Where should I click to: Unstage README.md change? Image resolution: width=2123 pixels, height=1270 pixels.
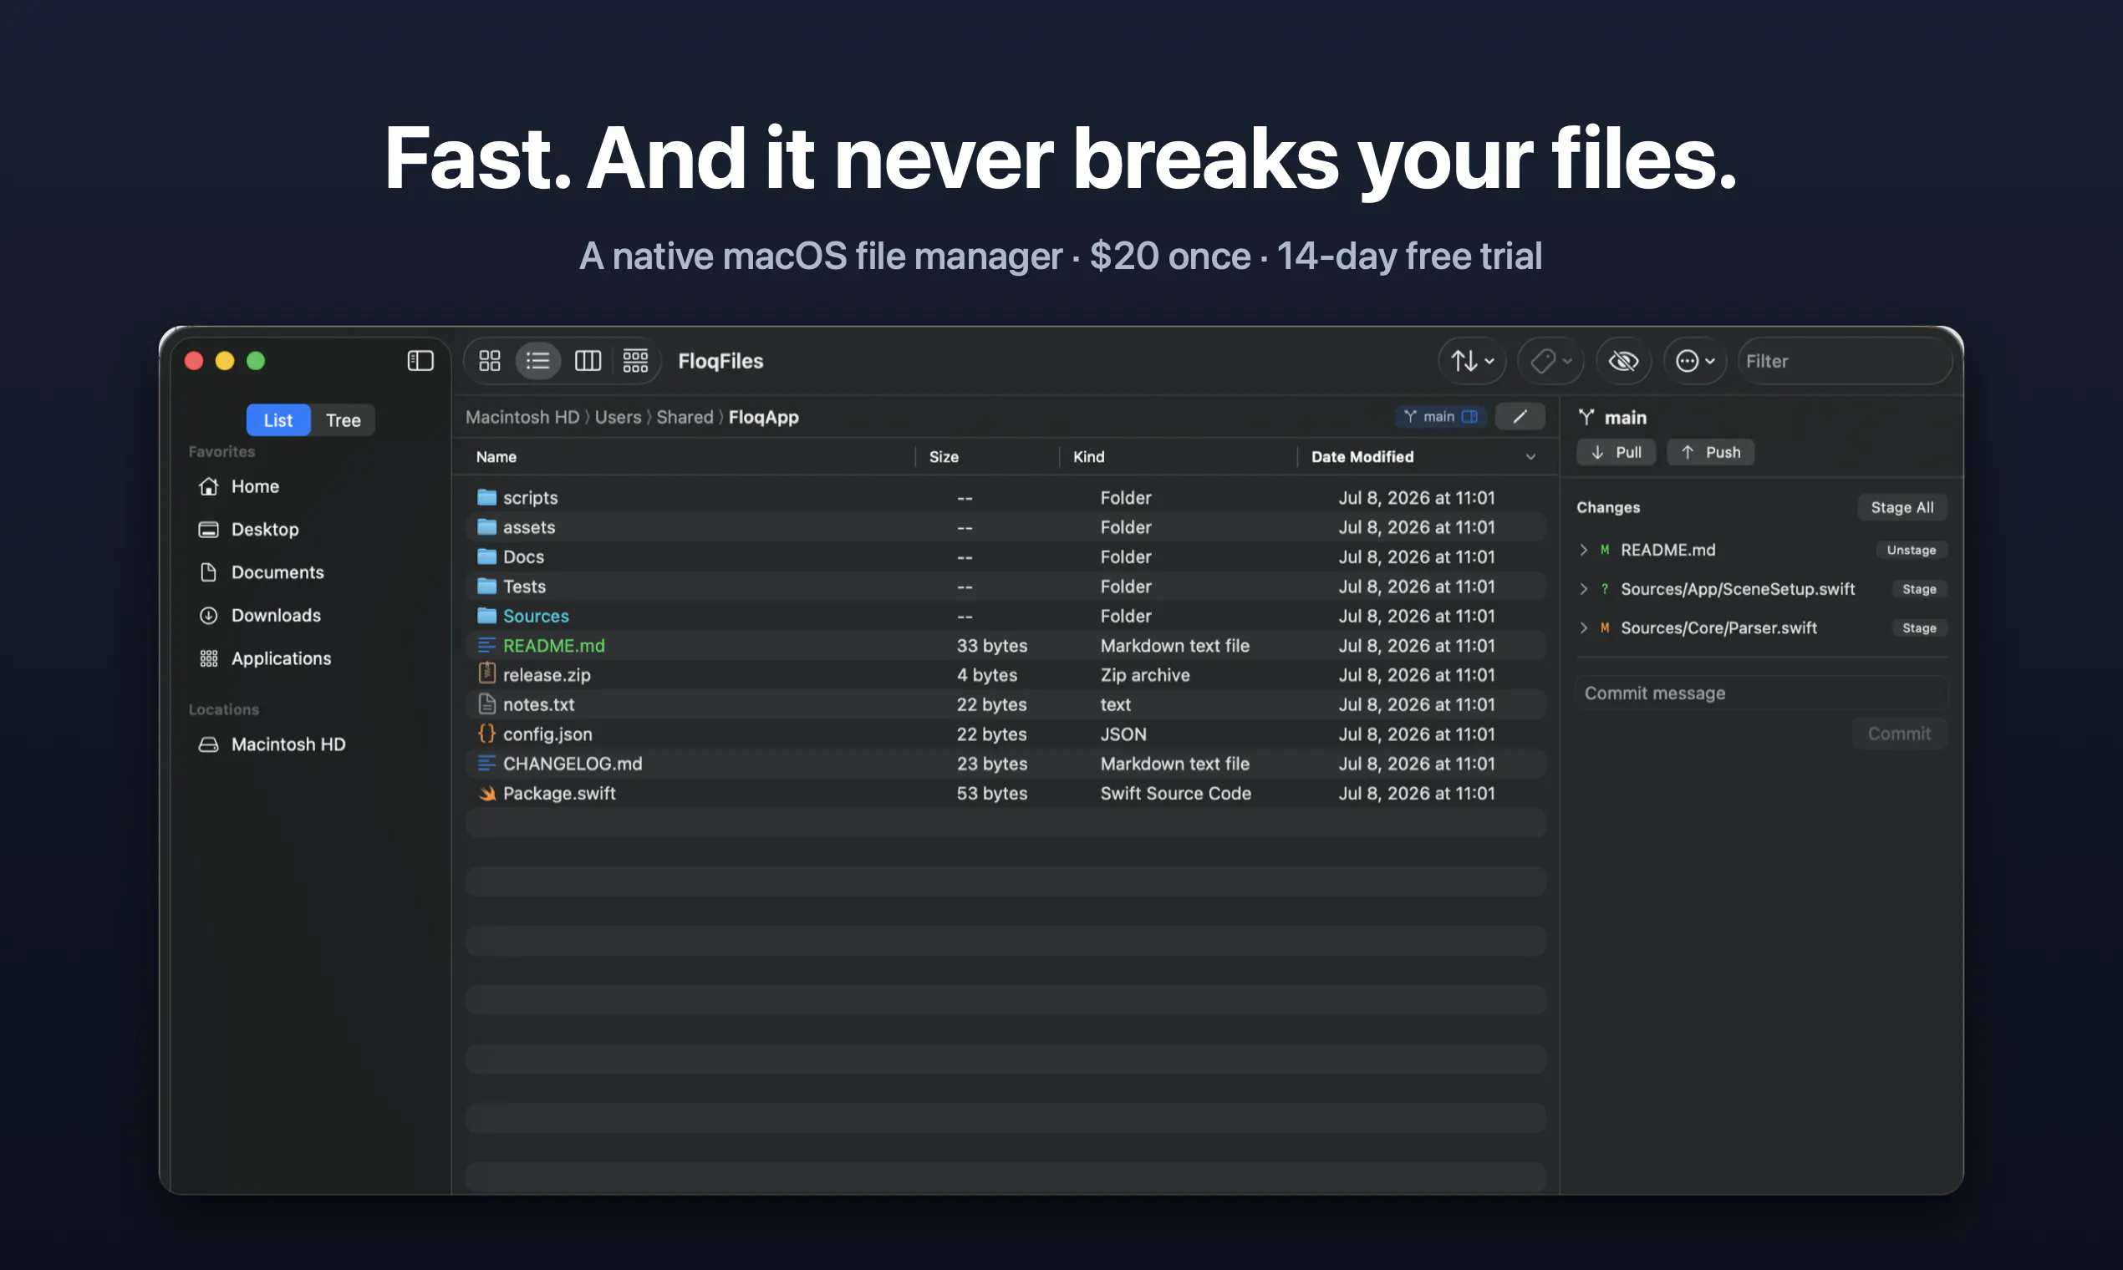pos(1912,551)
